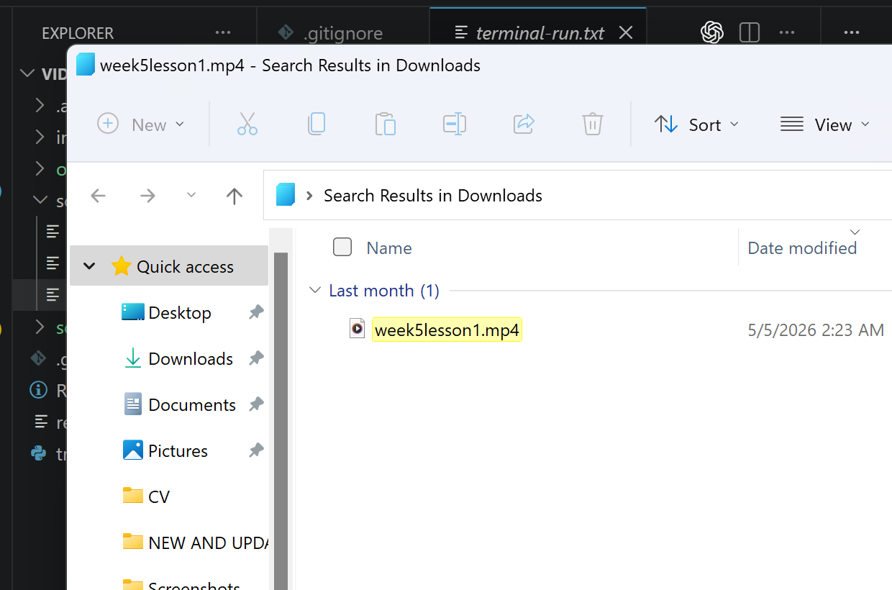Click the Pictures icon in navigation pane
The height and width of the screenshot is (590, 892).
[133, 450]
